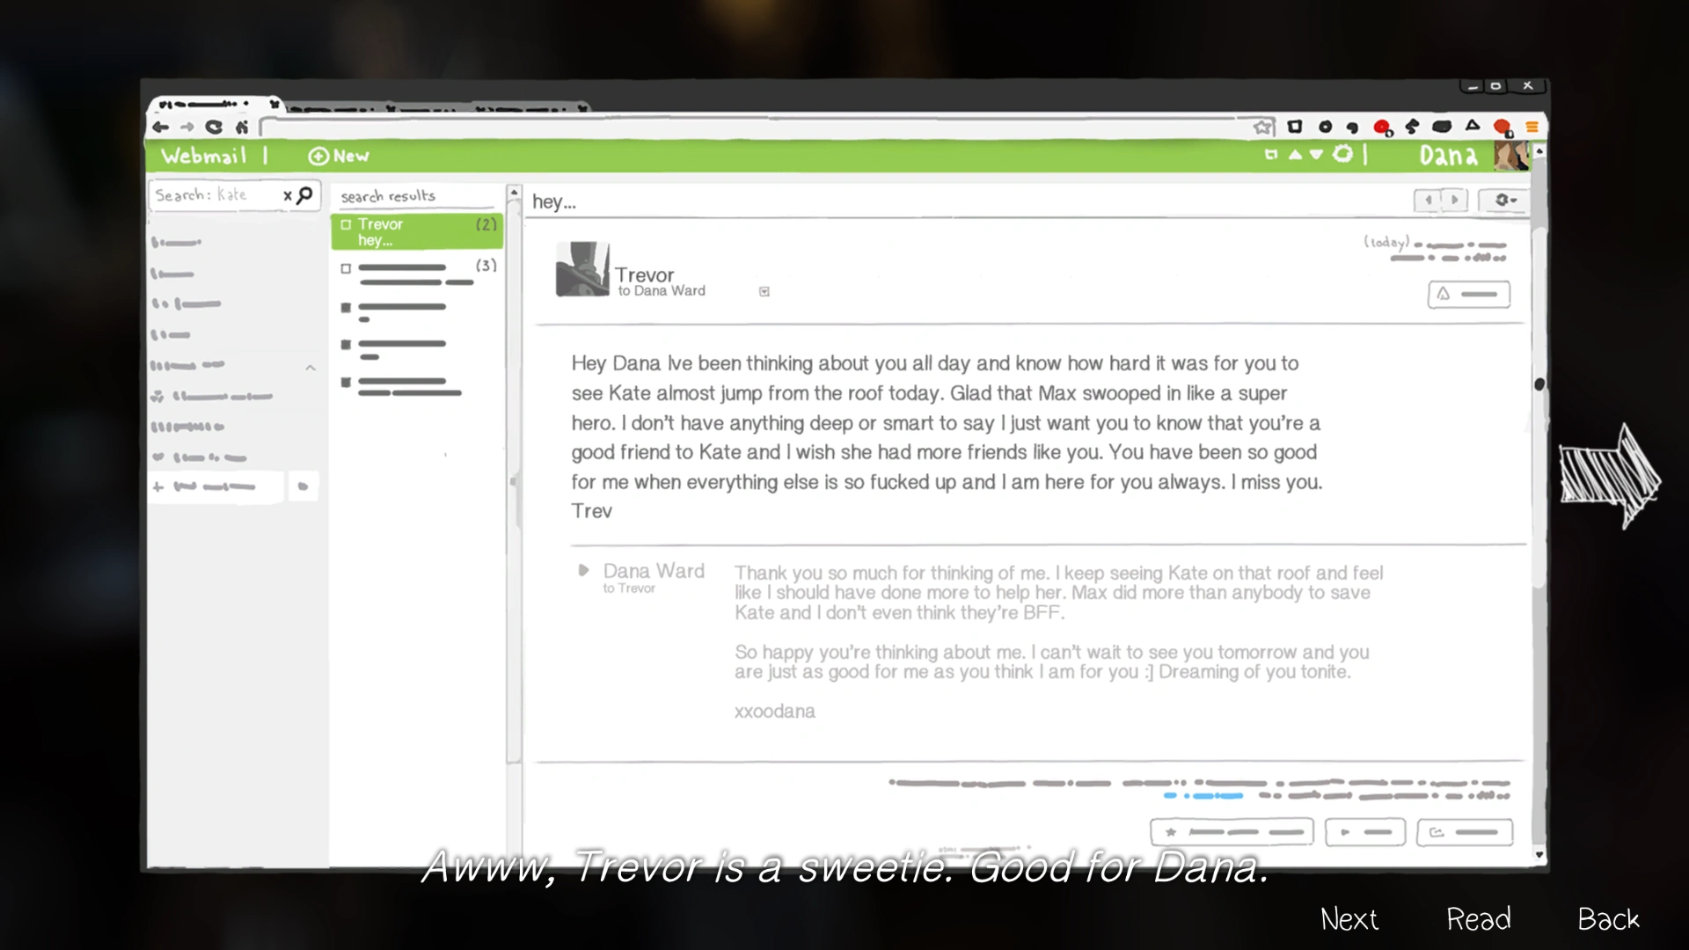The width and height of the screenshot is (1689, 950).
Task: Collapse the sidebar folder section chevron
Action: (311, 368)
